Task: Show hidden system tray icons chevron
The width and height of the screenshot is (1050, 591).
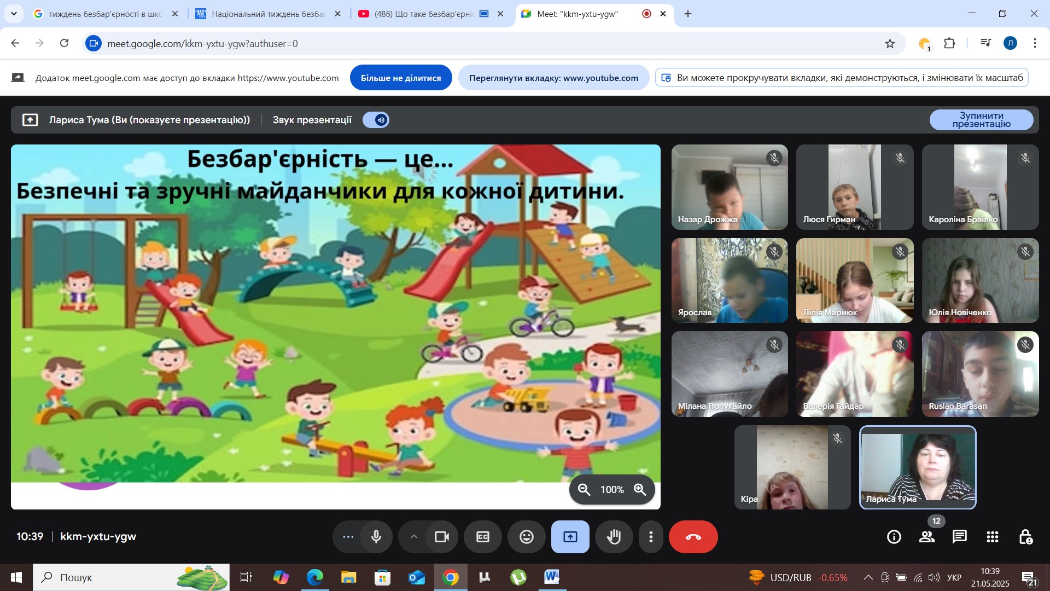Action: [x=868, y=577]
